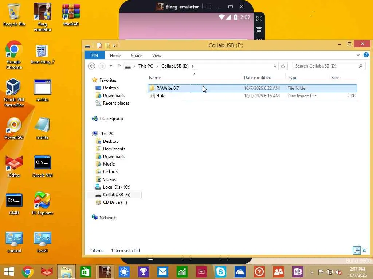This screenshot has height=279, width=373.
Task: Open address bar history dropdown
Action: 275,66
